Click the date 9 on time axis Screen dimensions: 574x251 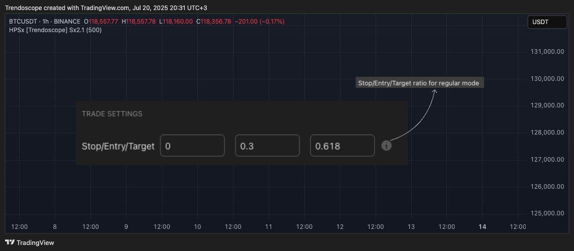coord(126,227)
